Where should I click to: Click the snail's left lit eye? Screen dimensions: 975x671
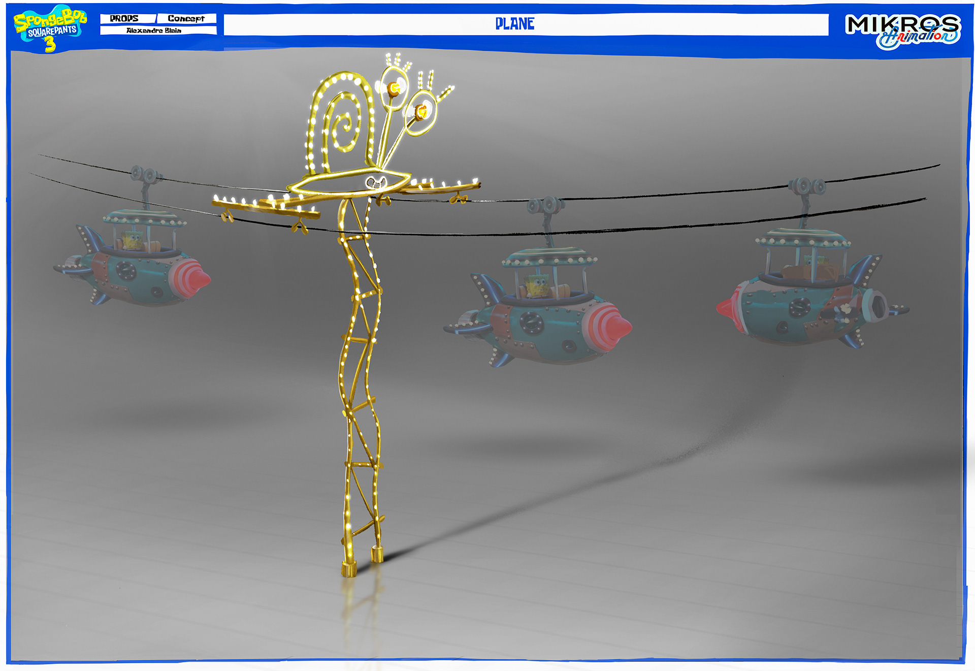[395, 88]
